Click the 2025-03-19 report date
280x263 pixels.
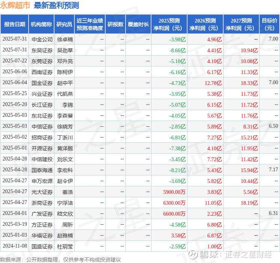[15, 224]
